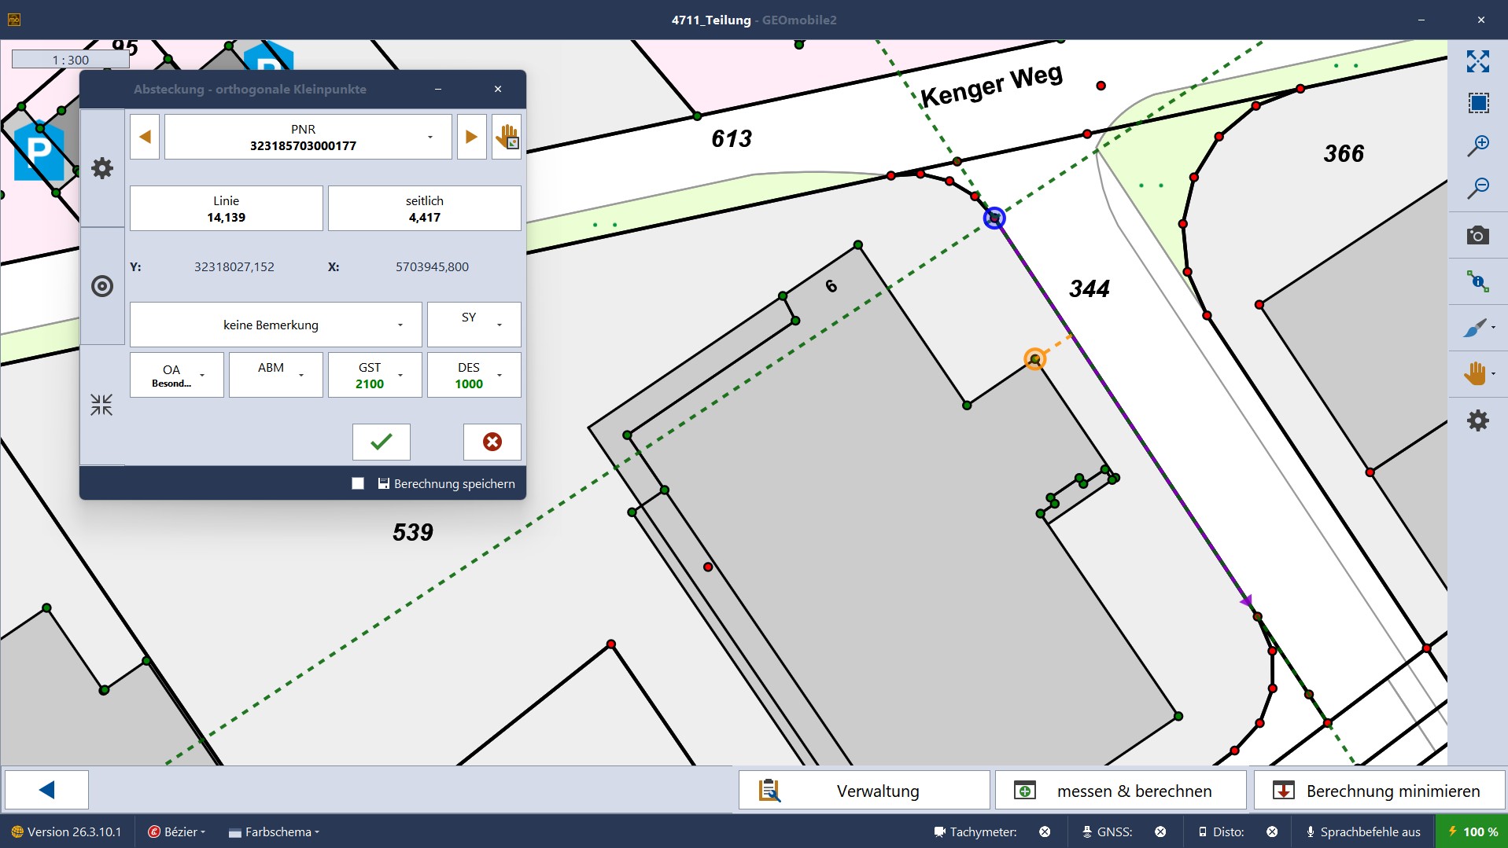Image resolution: width=1508 pixels, height=848 pixels.
Task: Open the point info tool icon
Action: [1477, 281]
